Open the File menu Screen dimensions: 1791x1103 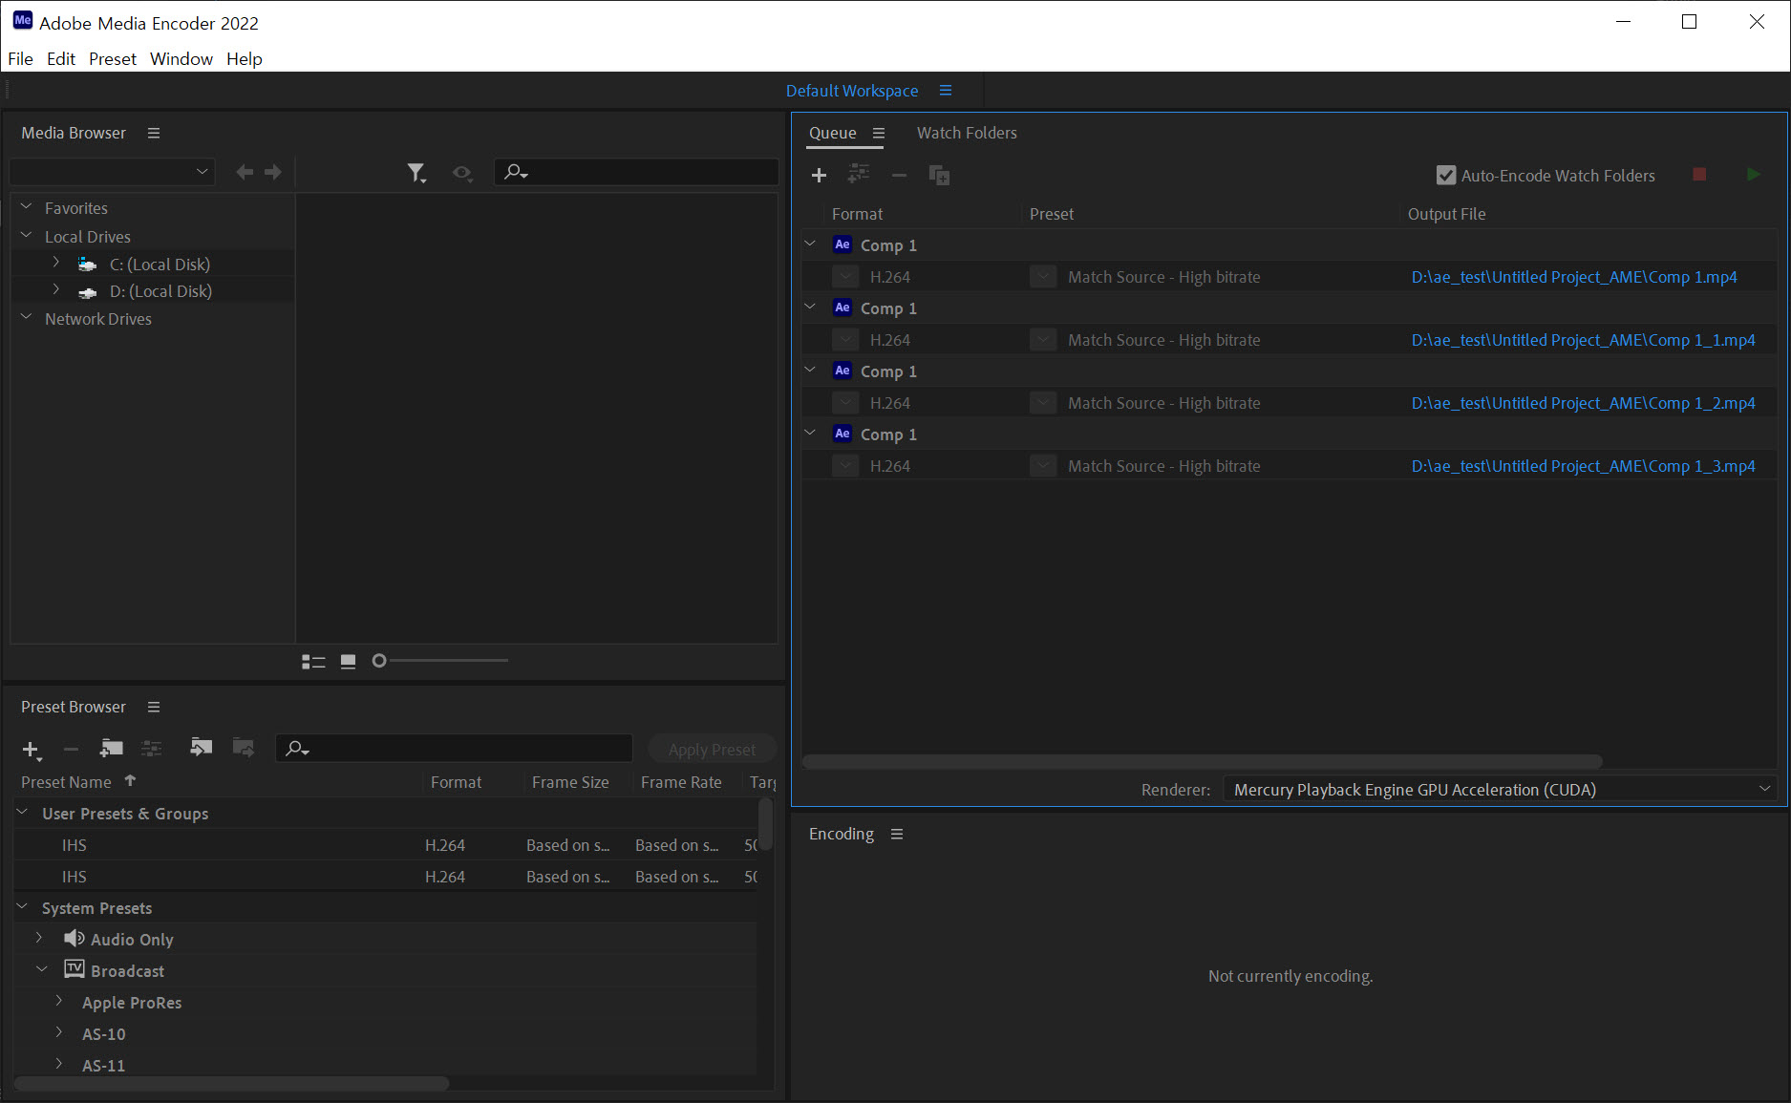pyautogui.click(x=20, y=58)
